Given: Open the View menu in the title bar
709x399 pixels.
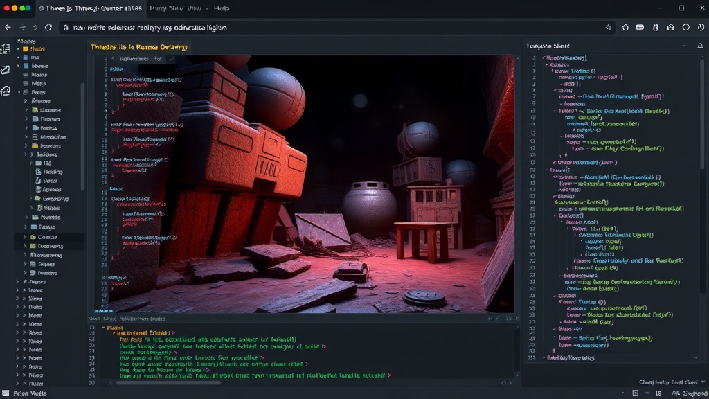Looking at the screenshot, I should tap(194, 8).
